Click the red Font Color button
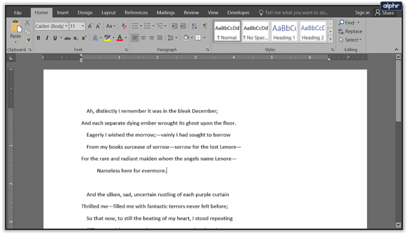408x235 pixels. coord(119,38)
